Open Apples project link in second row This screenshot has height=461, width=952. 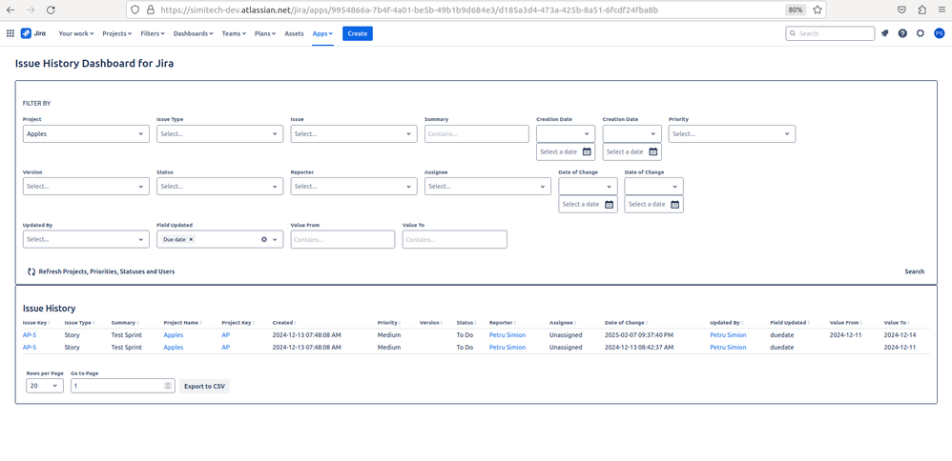(173, 348)
